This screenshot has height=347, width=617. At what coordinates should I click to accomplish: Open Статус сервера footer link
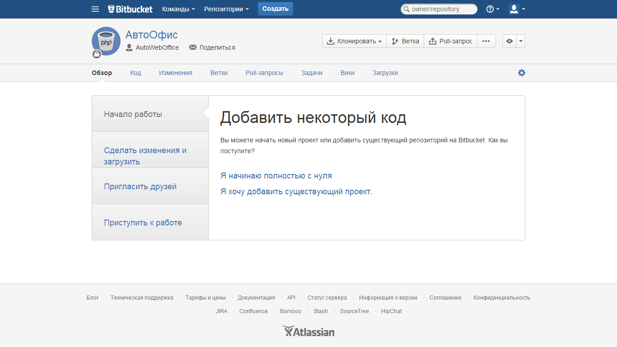point(327,298)
